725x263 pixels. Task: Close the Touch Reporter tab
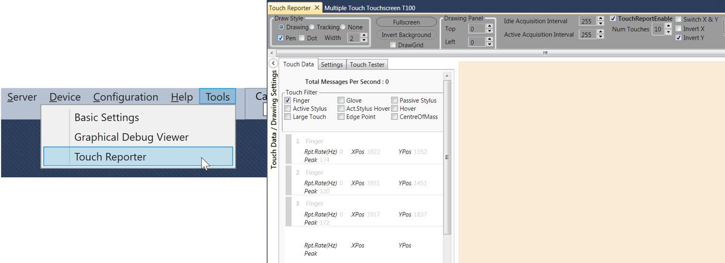coord(317,8)
